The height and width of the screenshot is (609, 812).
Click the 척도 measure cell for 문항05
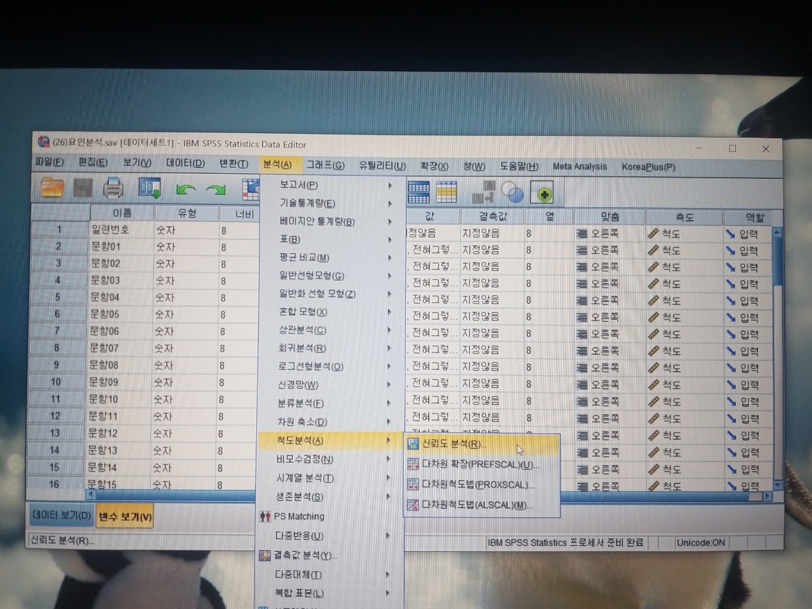(683, 318)
